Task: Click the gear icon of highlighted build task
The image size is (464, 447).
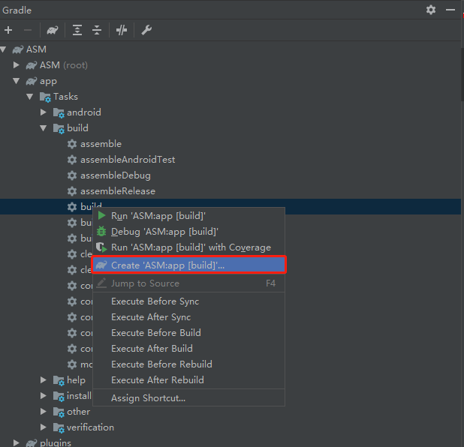Action: [x=72, y=207]
